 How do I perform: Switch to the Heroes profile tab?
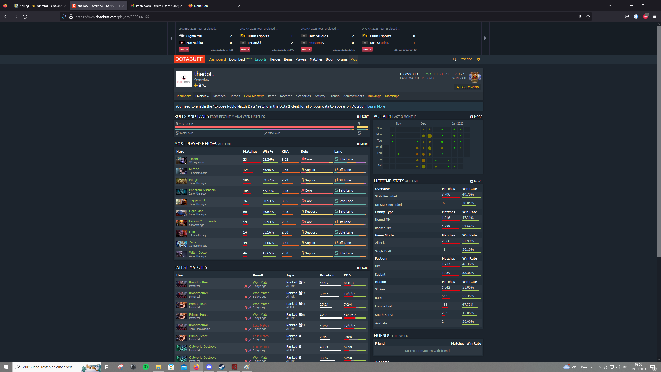(x=235, y=96)
